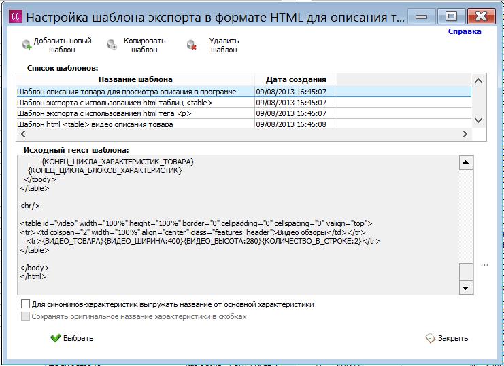
Task: Click source text scroll up arrow
Action: pos(466,162)
